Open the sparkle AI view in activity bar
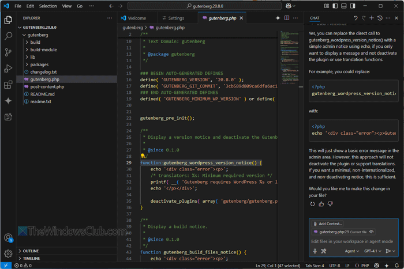The height and width of the screenshot is (269, 404). (x=8, y=101)
